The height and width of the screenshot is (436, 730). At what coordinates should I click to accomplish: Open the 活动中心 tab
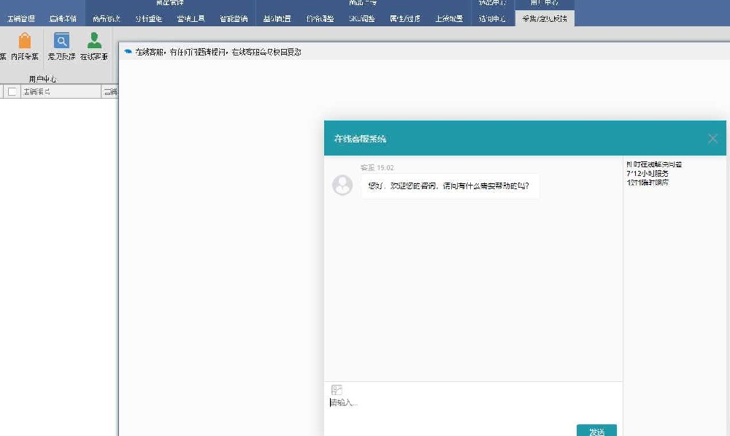[491, 19]
